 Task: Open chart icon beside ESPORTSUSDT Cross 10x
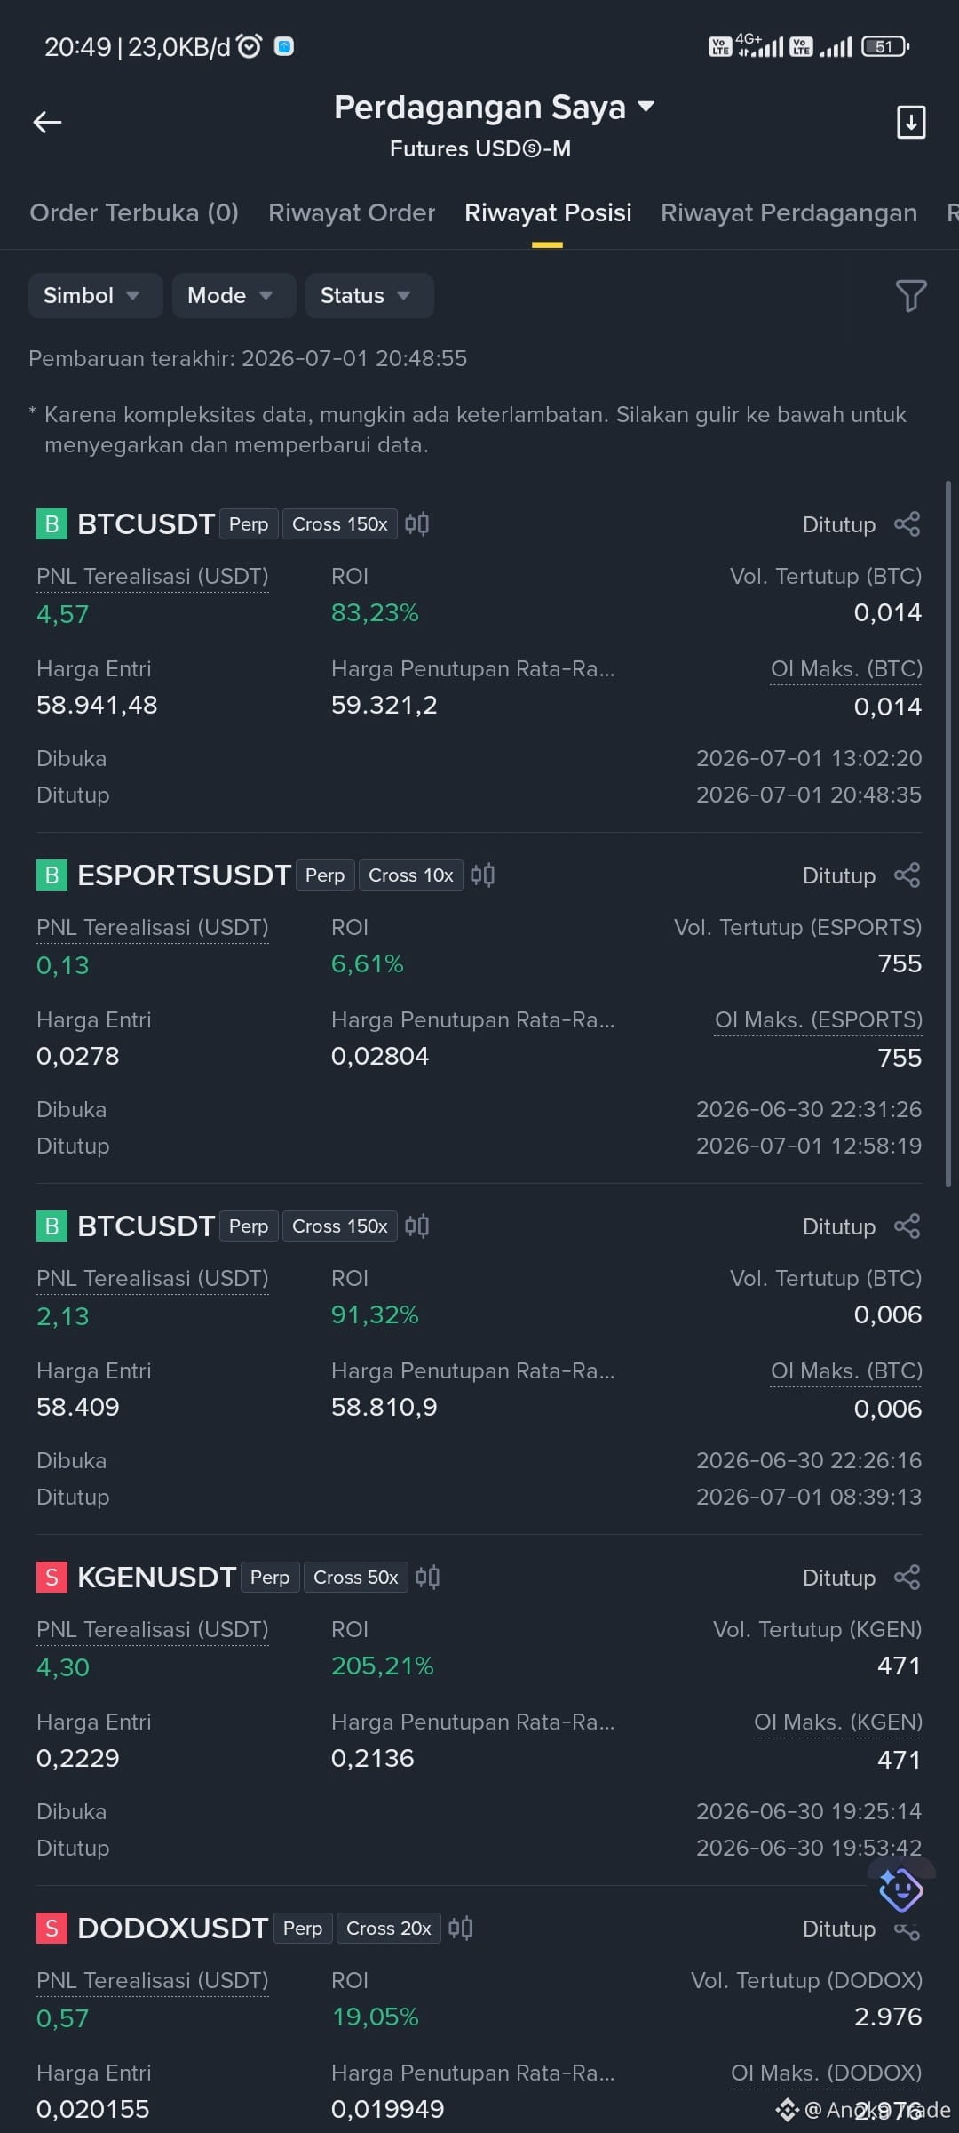(482, 875)
